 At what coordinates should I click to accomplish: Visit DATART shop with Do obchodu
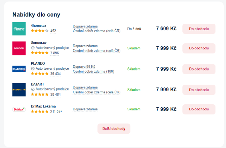(x=199, y=90)
